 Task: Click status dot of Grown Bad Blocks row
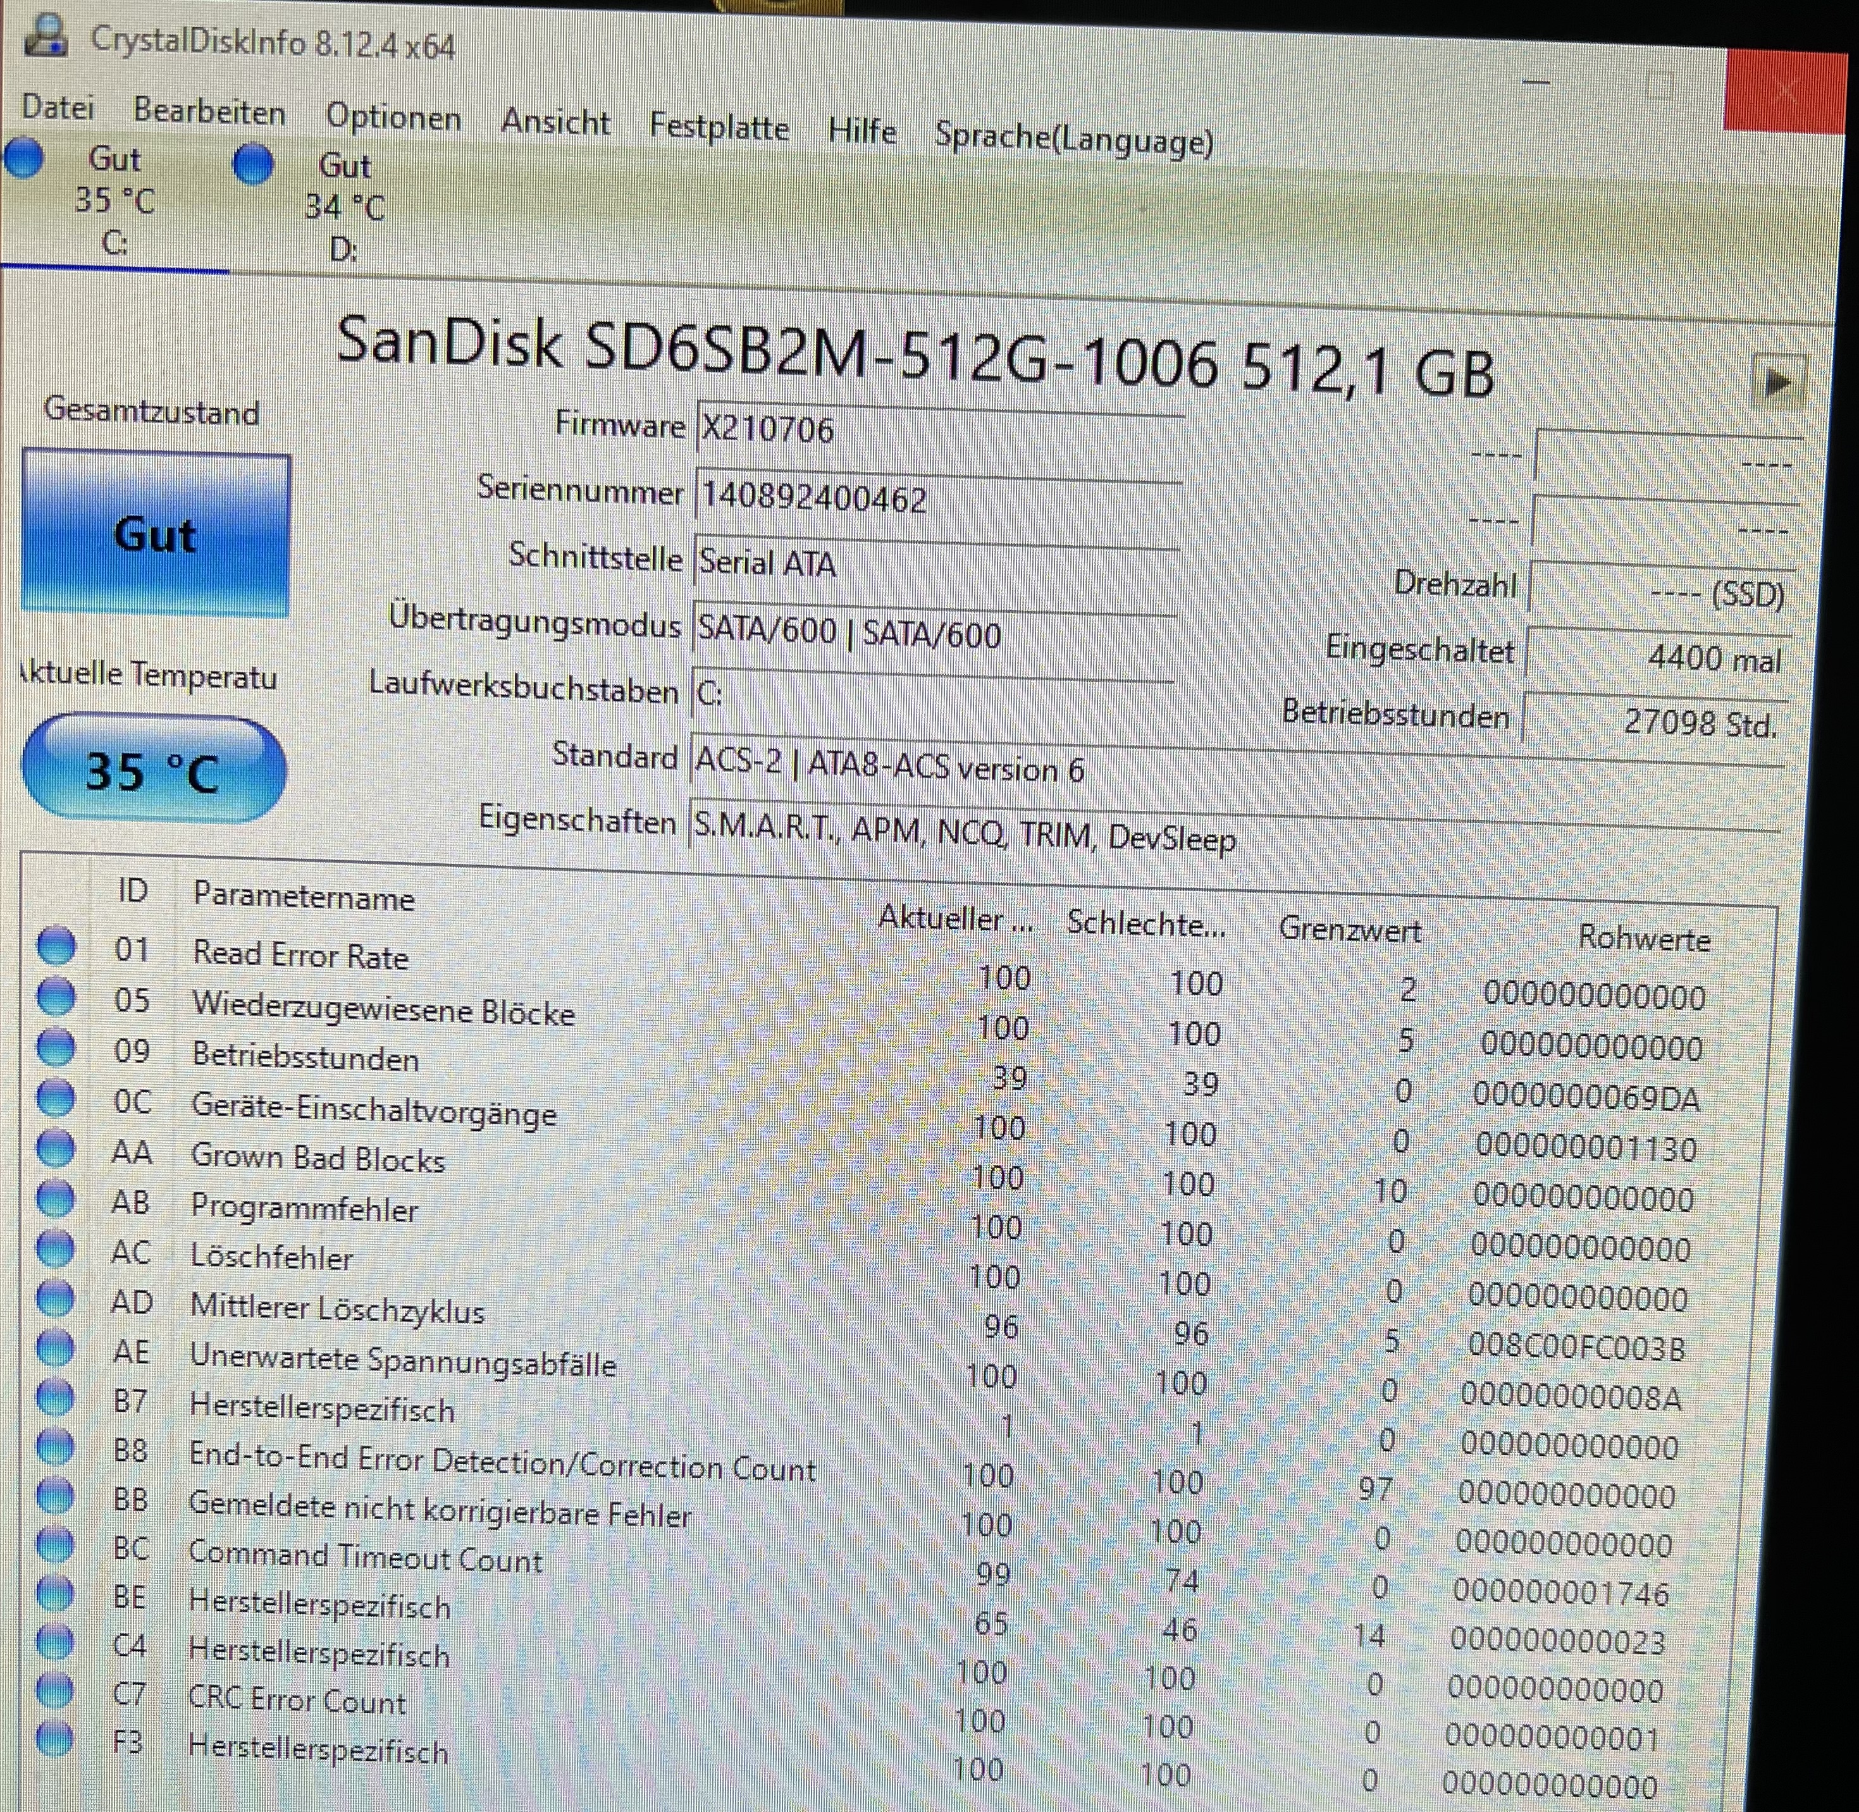click(x=55, y=1148)
